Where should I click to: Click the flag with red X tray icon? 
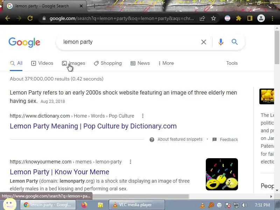(228, 205)
